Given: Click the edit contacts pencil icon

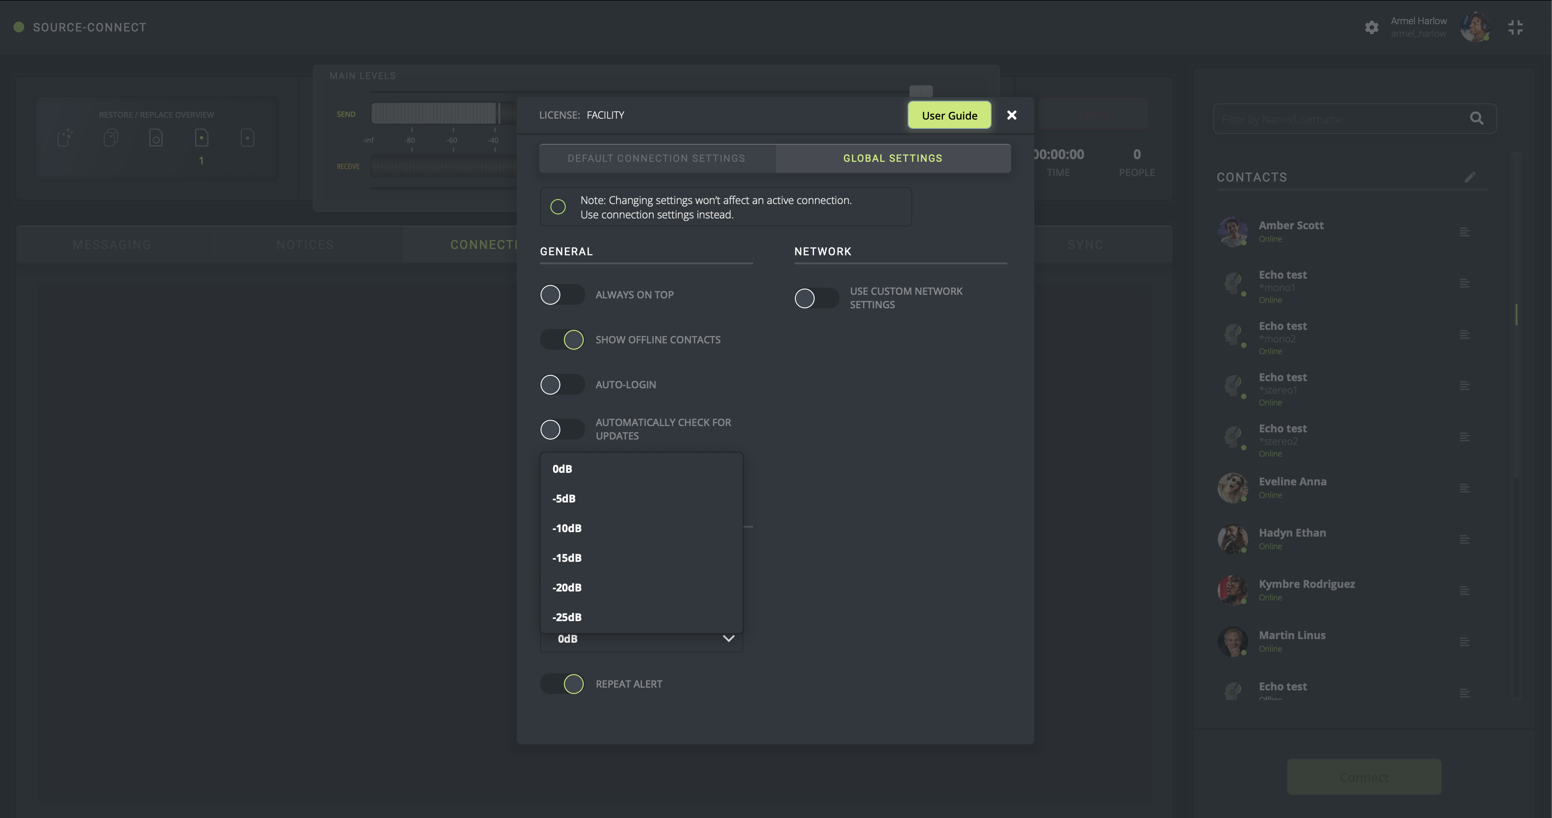Looking at the screenshot, I should pyautogui.click(x=1470, y=177).
